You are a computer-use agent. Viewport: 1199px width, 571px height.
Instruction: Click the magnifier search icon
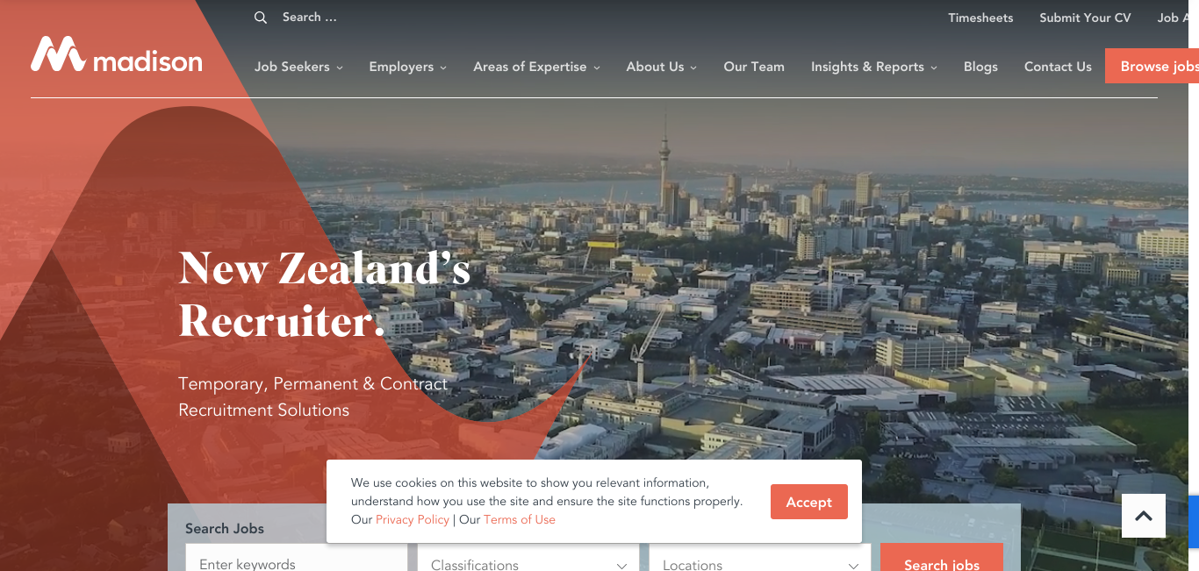pyautogui.click(x=261, y=18)
